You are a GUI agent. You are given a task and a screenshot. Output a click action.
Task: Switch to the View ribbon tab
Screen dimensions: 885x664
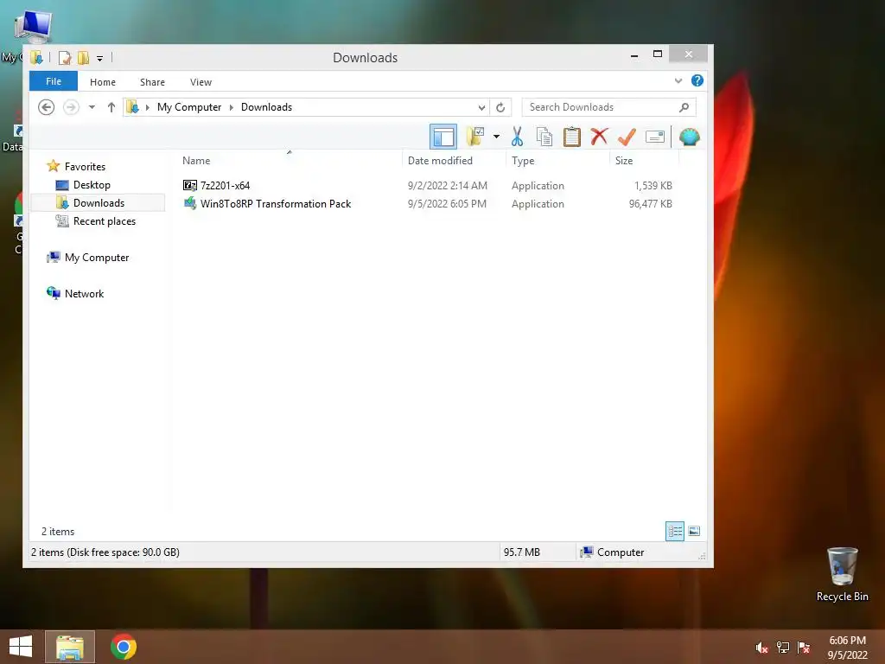[x=201, y=82]
